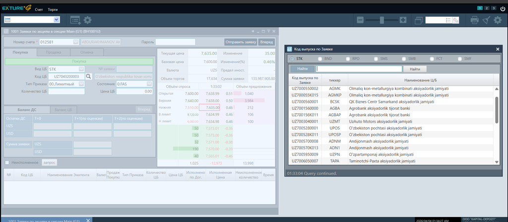
Task: Open the screen selector dropdown in top toolbar
Action: [56, 20]
